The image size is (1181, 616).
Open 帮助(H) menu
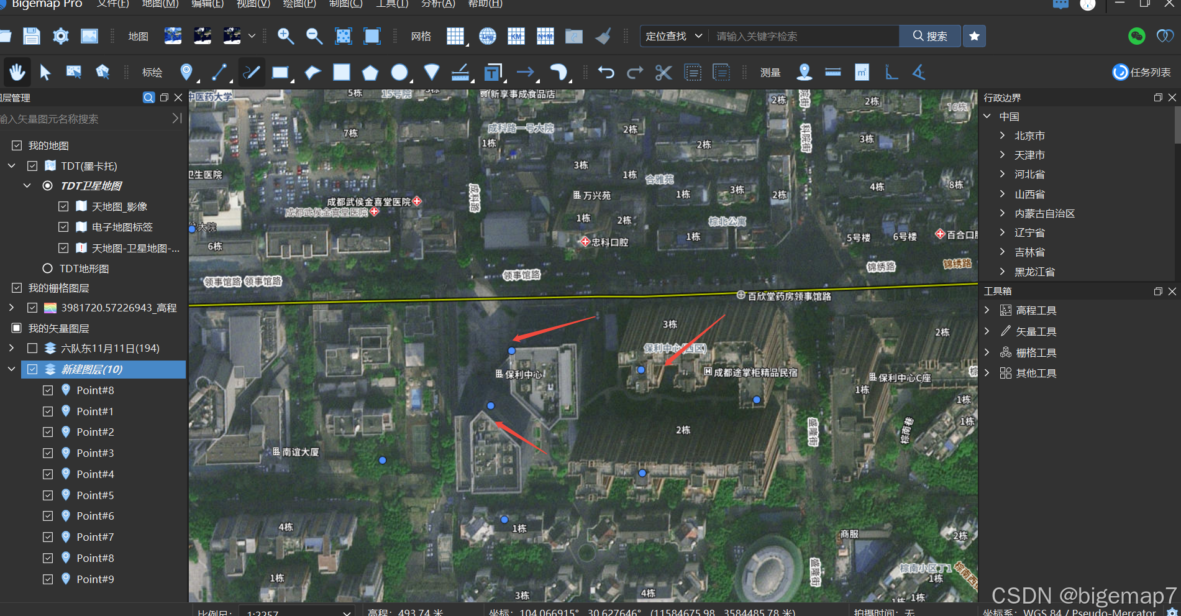tap(485, 4)
